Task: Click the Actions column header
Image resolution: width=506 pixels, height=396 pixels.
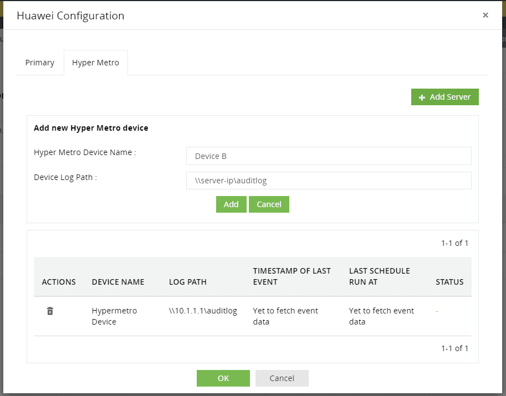Action: (x=59, y=282)
